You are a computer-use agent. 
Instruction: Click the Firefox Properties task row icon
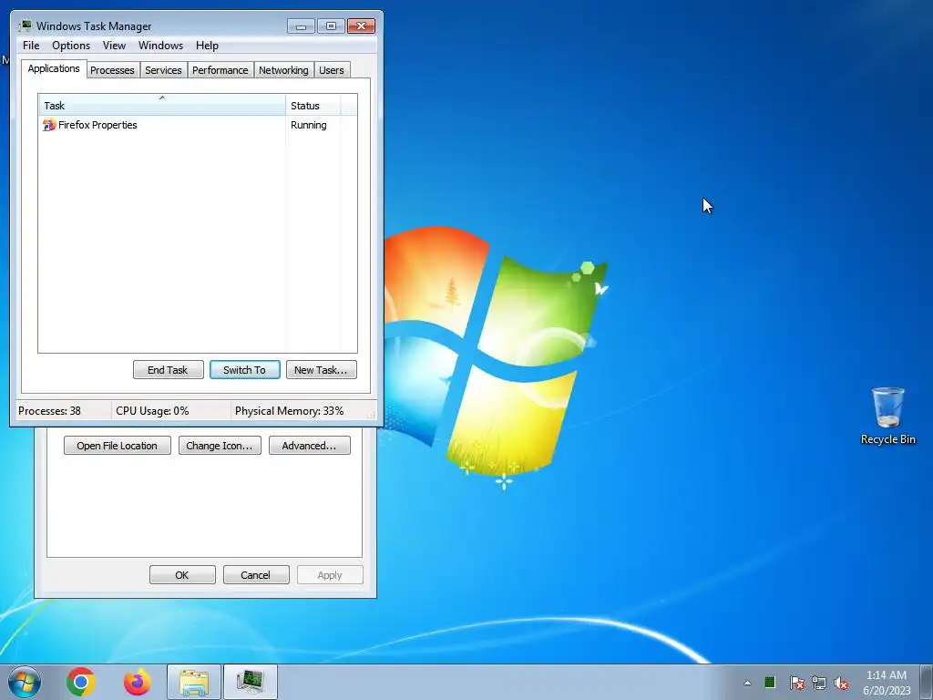49,124
